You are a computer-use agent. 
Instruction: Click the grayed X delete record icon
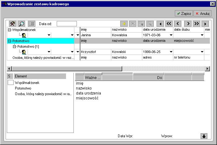click(x=133, y=24)
